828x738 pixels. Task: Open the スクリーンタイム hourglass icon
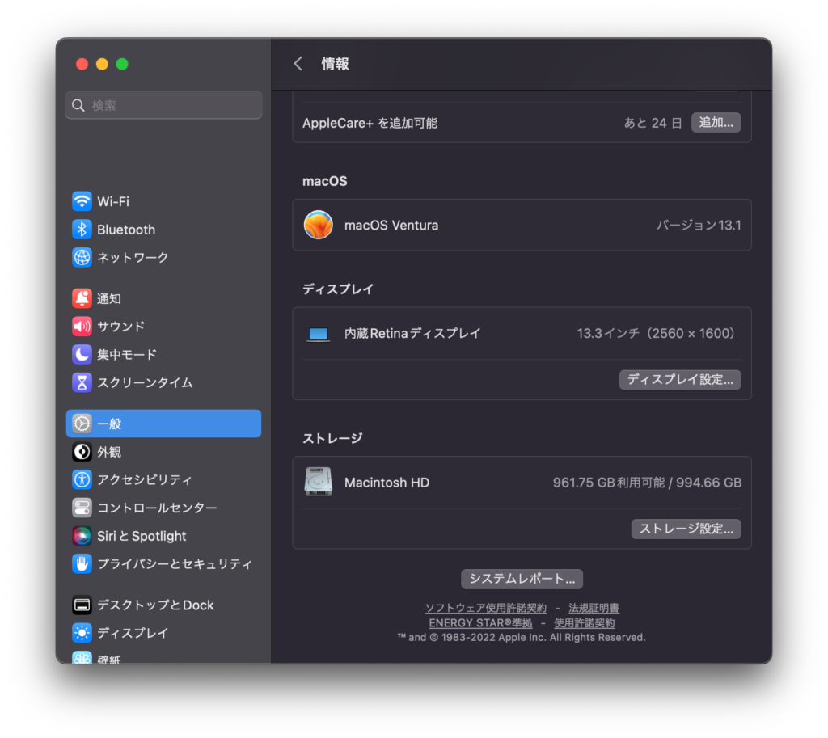pyautogui.click(x=82, y=382)
